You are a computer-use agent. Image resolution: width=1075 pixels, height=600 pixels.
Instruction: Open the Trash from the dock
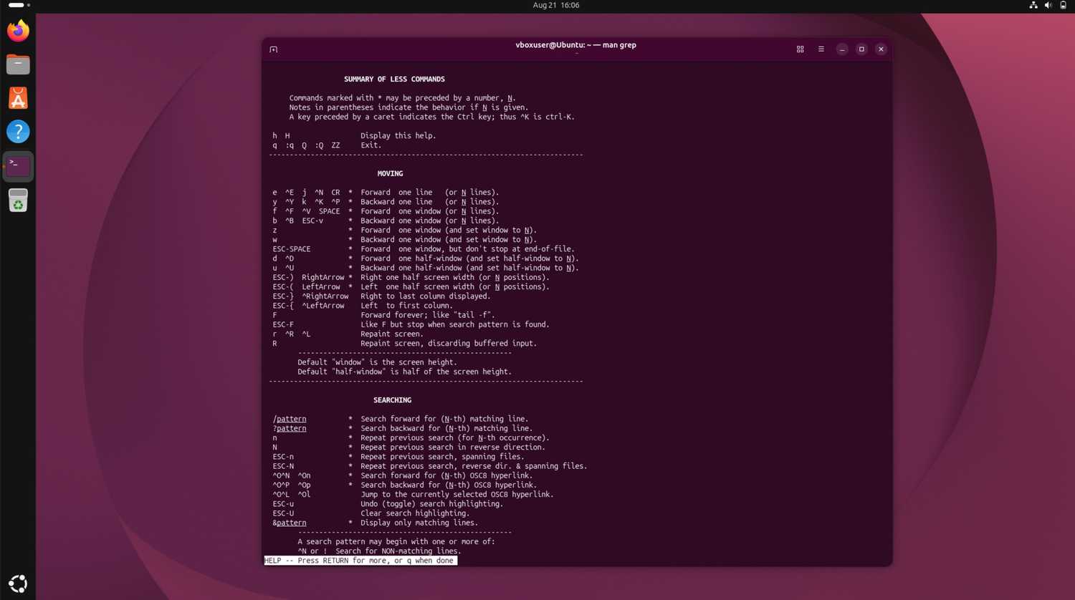coord(18,200)
